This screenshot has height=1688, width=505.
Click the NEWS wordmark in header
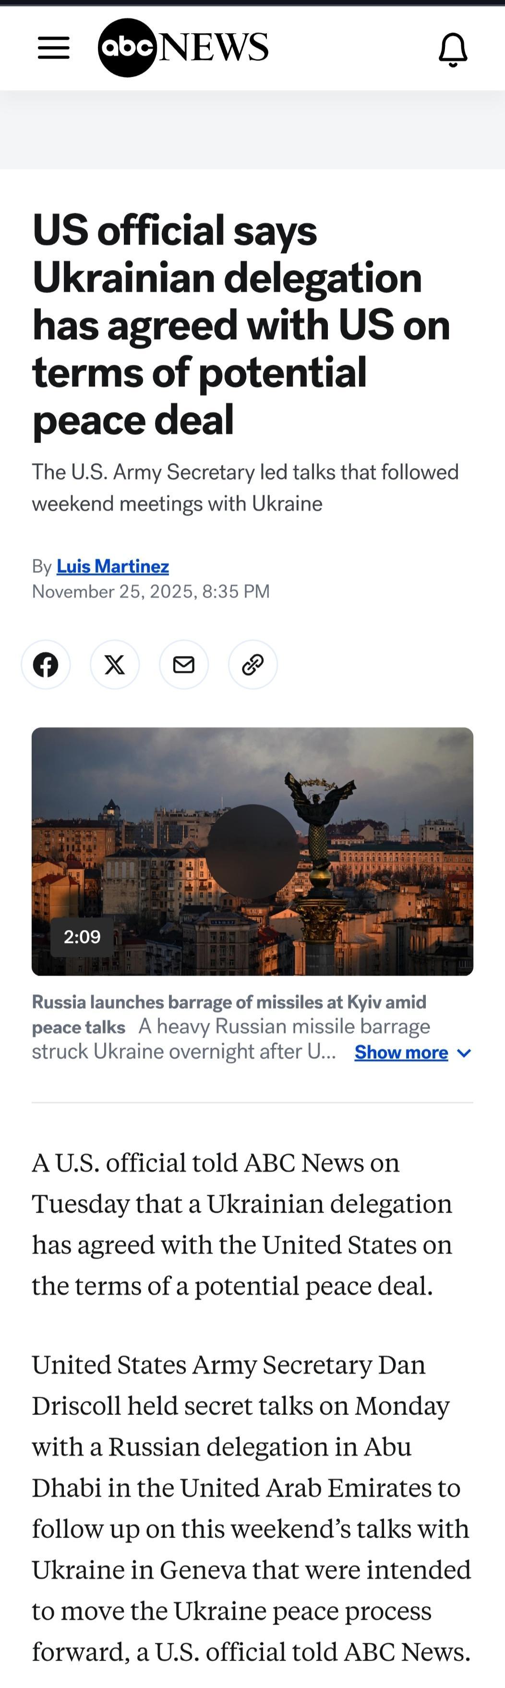click(x=214, y=47)
